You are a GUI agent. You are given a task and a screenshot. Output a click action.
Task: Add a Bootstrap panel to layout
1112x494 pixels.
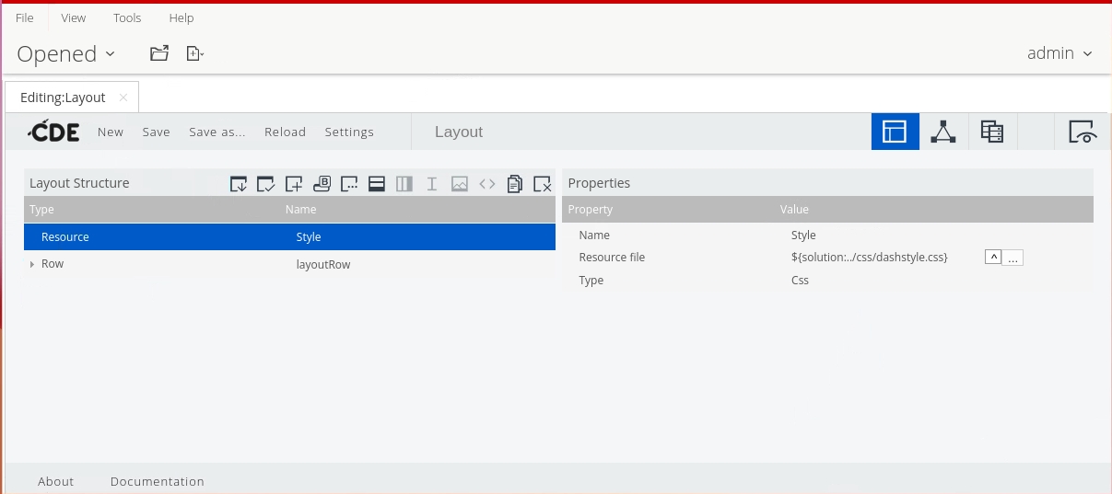tap(322, 184)
